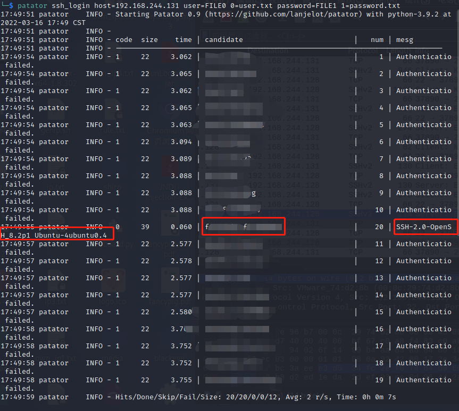Viewport: 459px width, 411px height.
Task: Click the 'size' column header
Action: coord(149,40)
